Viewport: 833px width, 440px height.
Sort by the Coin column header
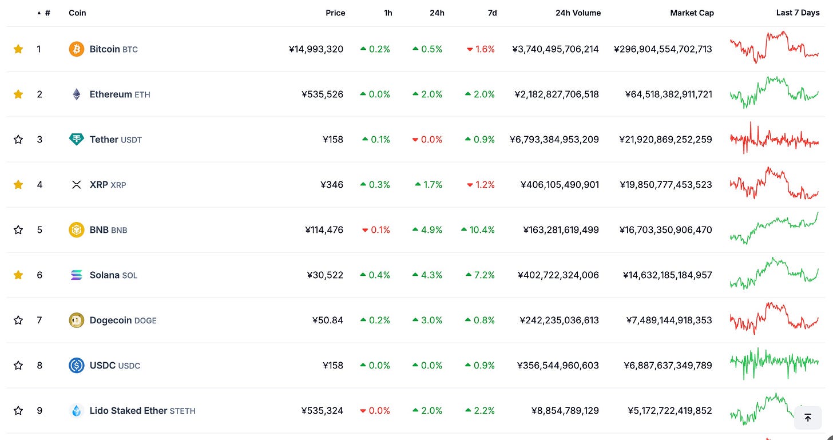point(77,13)
